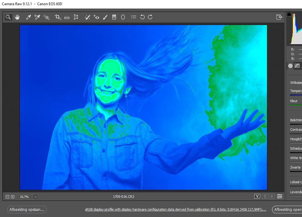Zoom out with the minus button
The width and height of the screenshot is (302, 217).
click(x=7, y=197)
